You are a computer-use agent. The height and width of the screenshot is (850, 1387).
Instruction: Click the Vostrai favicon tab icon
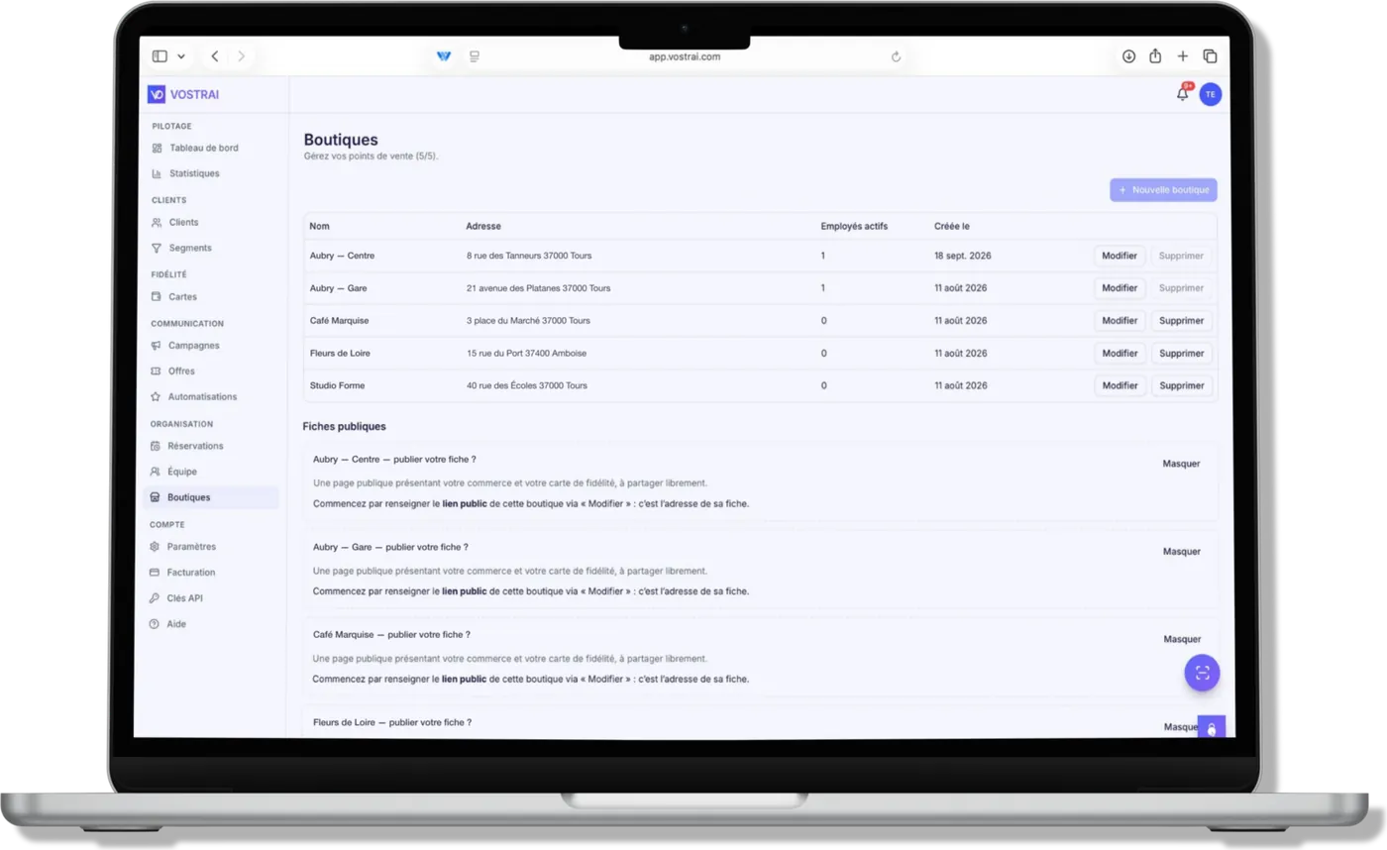pyautogui.click(x=444, y=56)
